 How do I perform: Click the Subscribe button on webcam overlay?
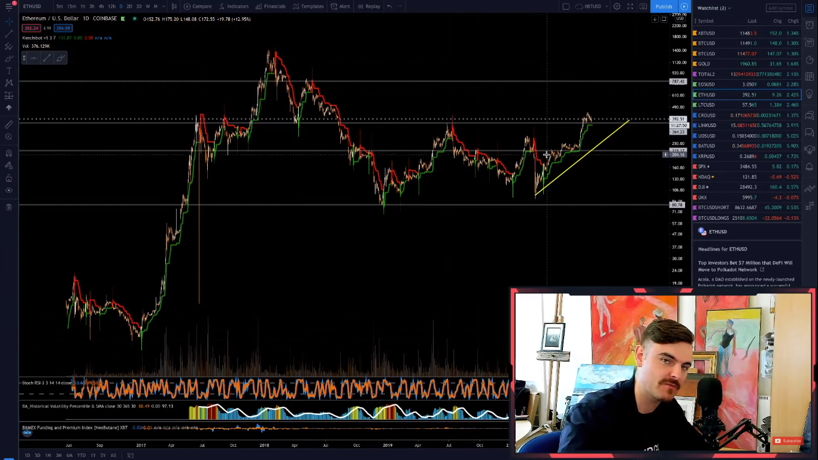pos(788,441)
